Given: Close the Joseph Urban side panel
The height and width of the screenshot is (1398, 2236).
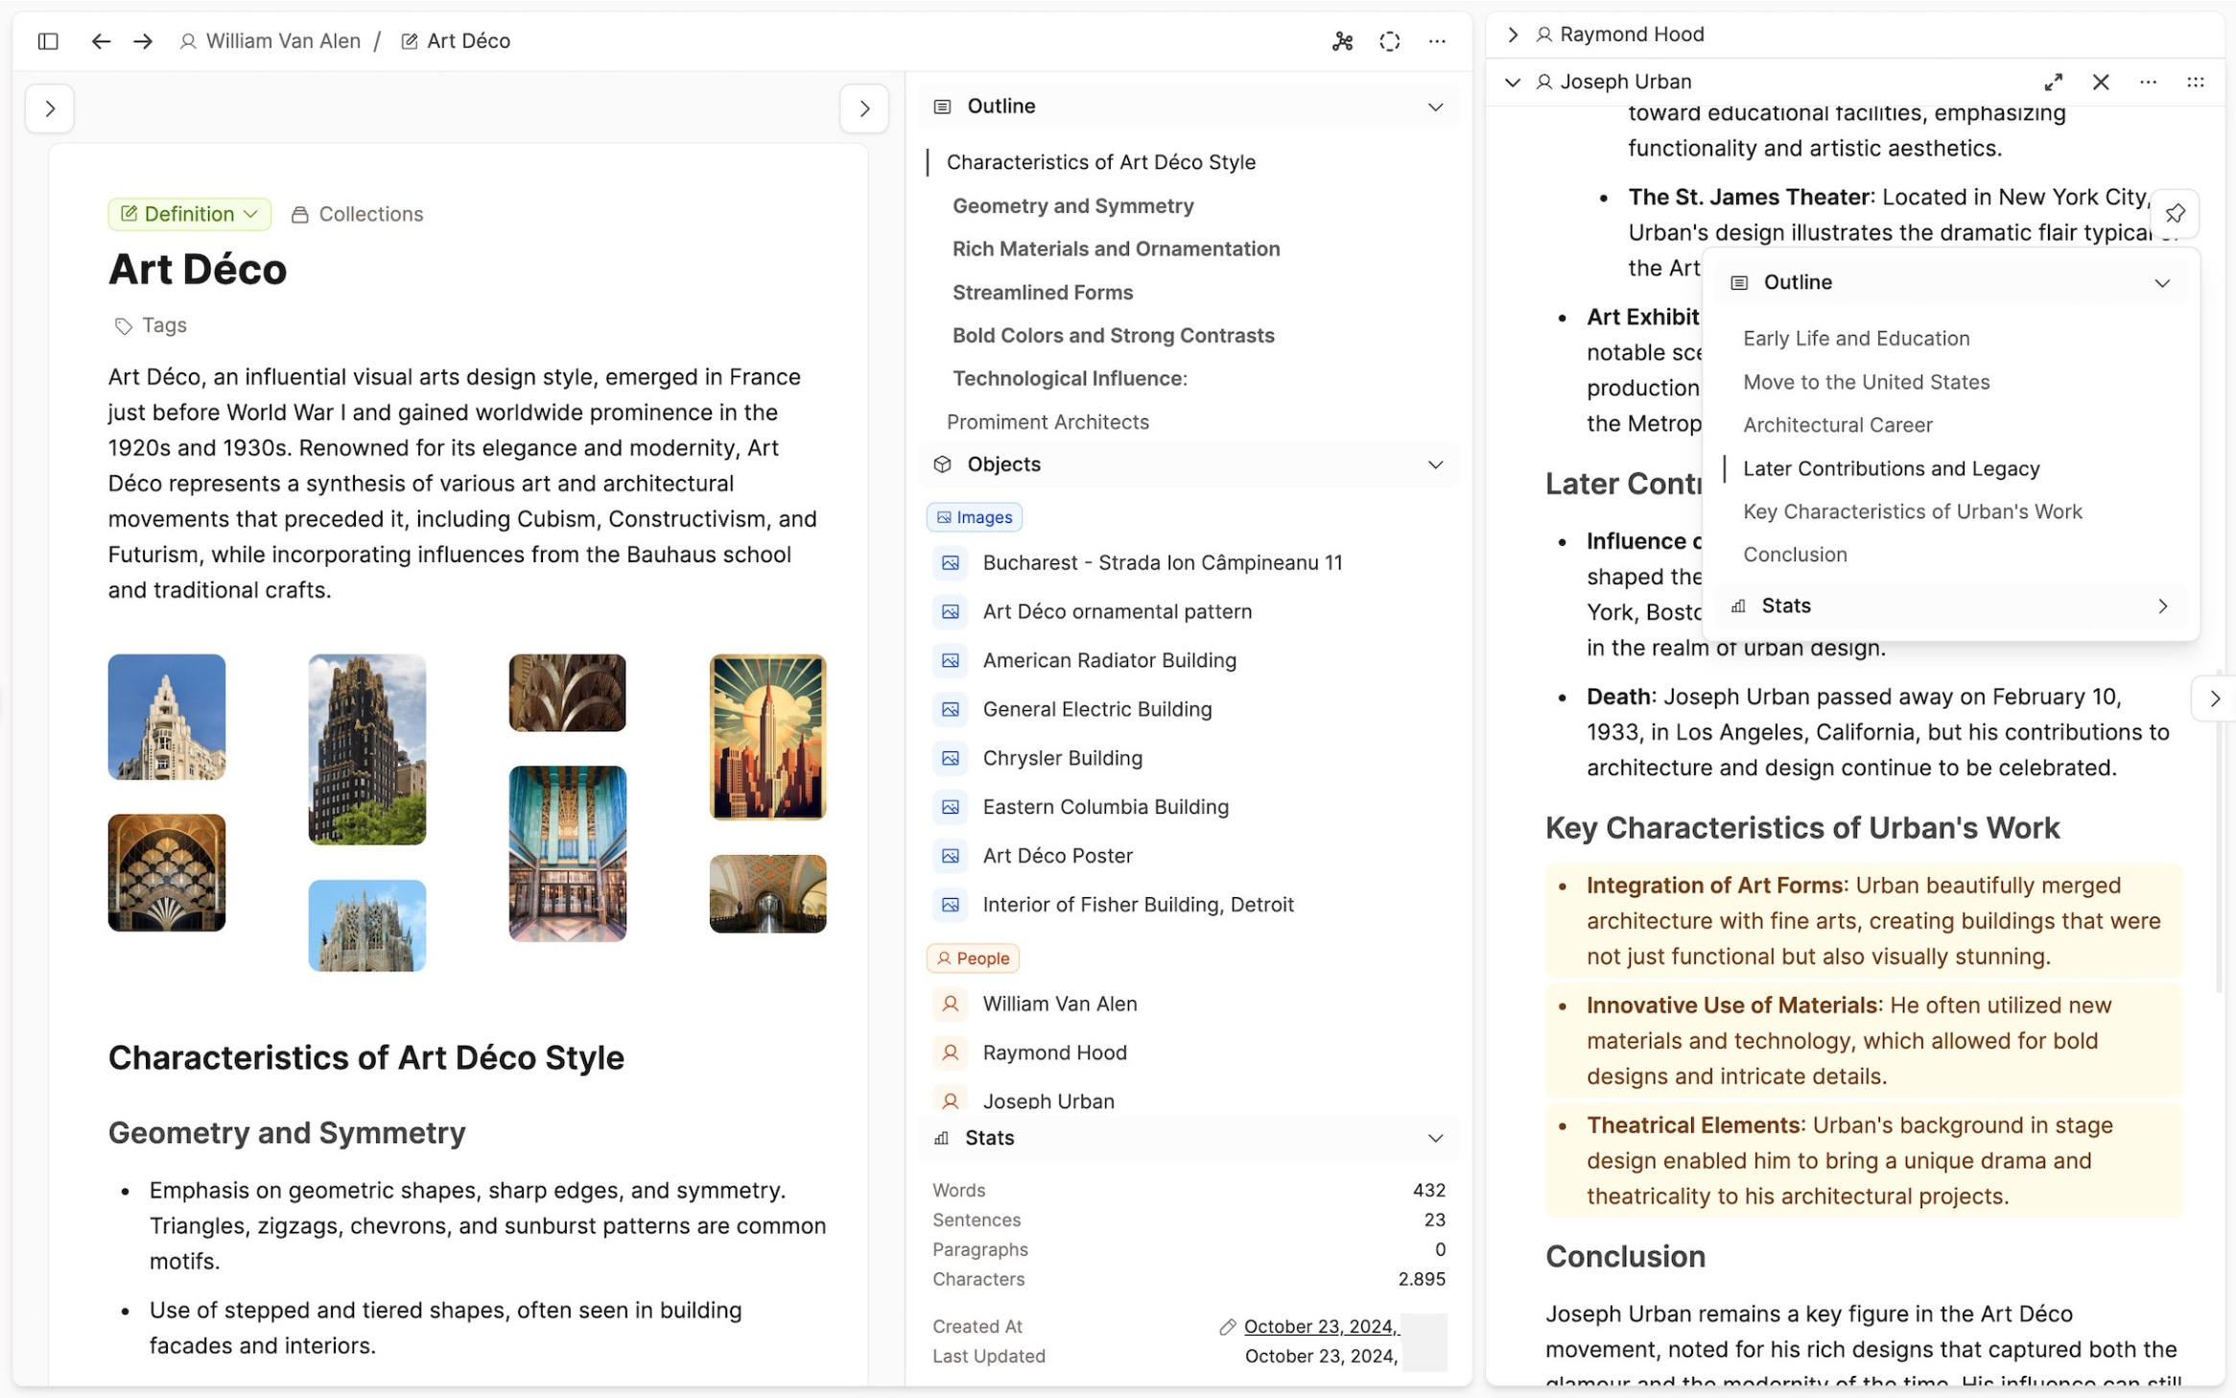Looking at the screenshot, I should tap(2100, 83).
